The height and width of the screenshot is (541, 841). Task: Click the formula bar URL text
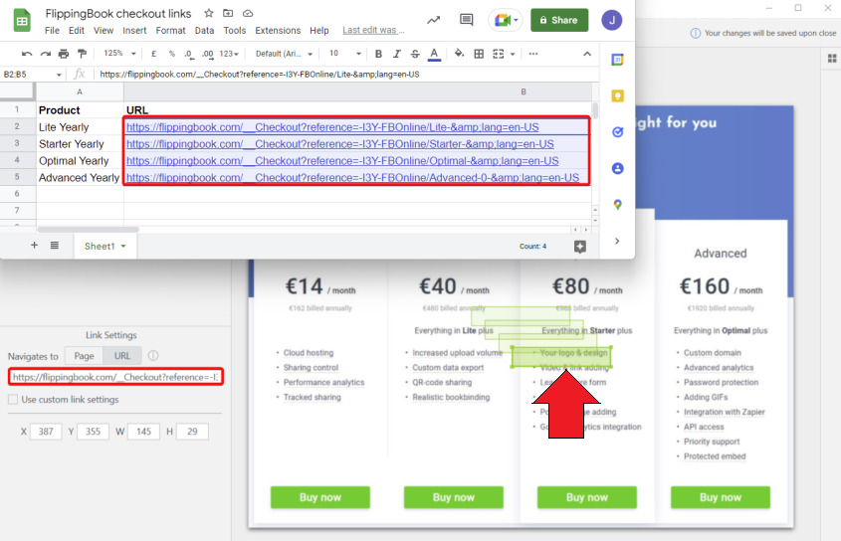[x=260, y=74]
